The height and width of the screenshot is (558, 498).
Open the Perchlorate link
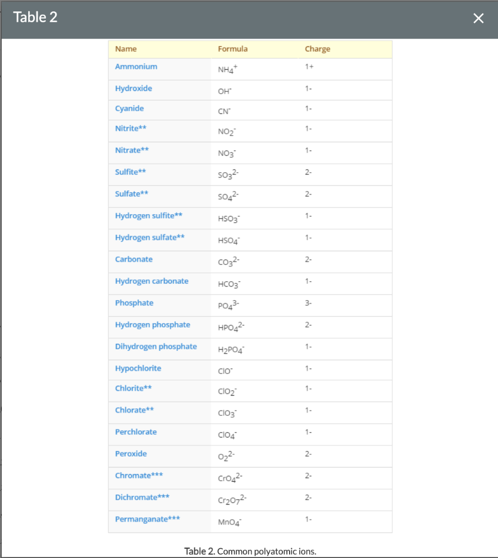[136, 432]
